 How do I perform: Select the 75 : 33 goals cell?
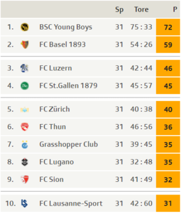(141, 27)
